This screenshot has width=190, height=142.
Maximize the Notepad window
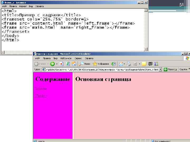pyautogui.click(x=142, y=2)
